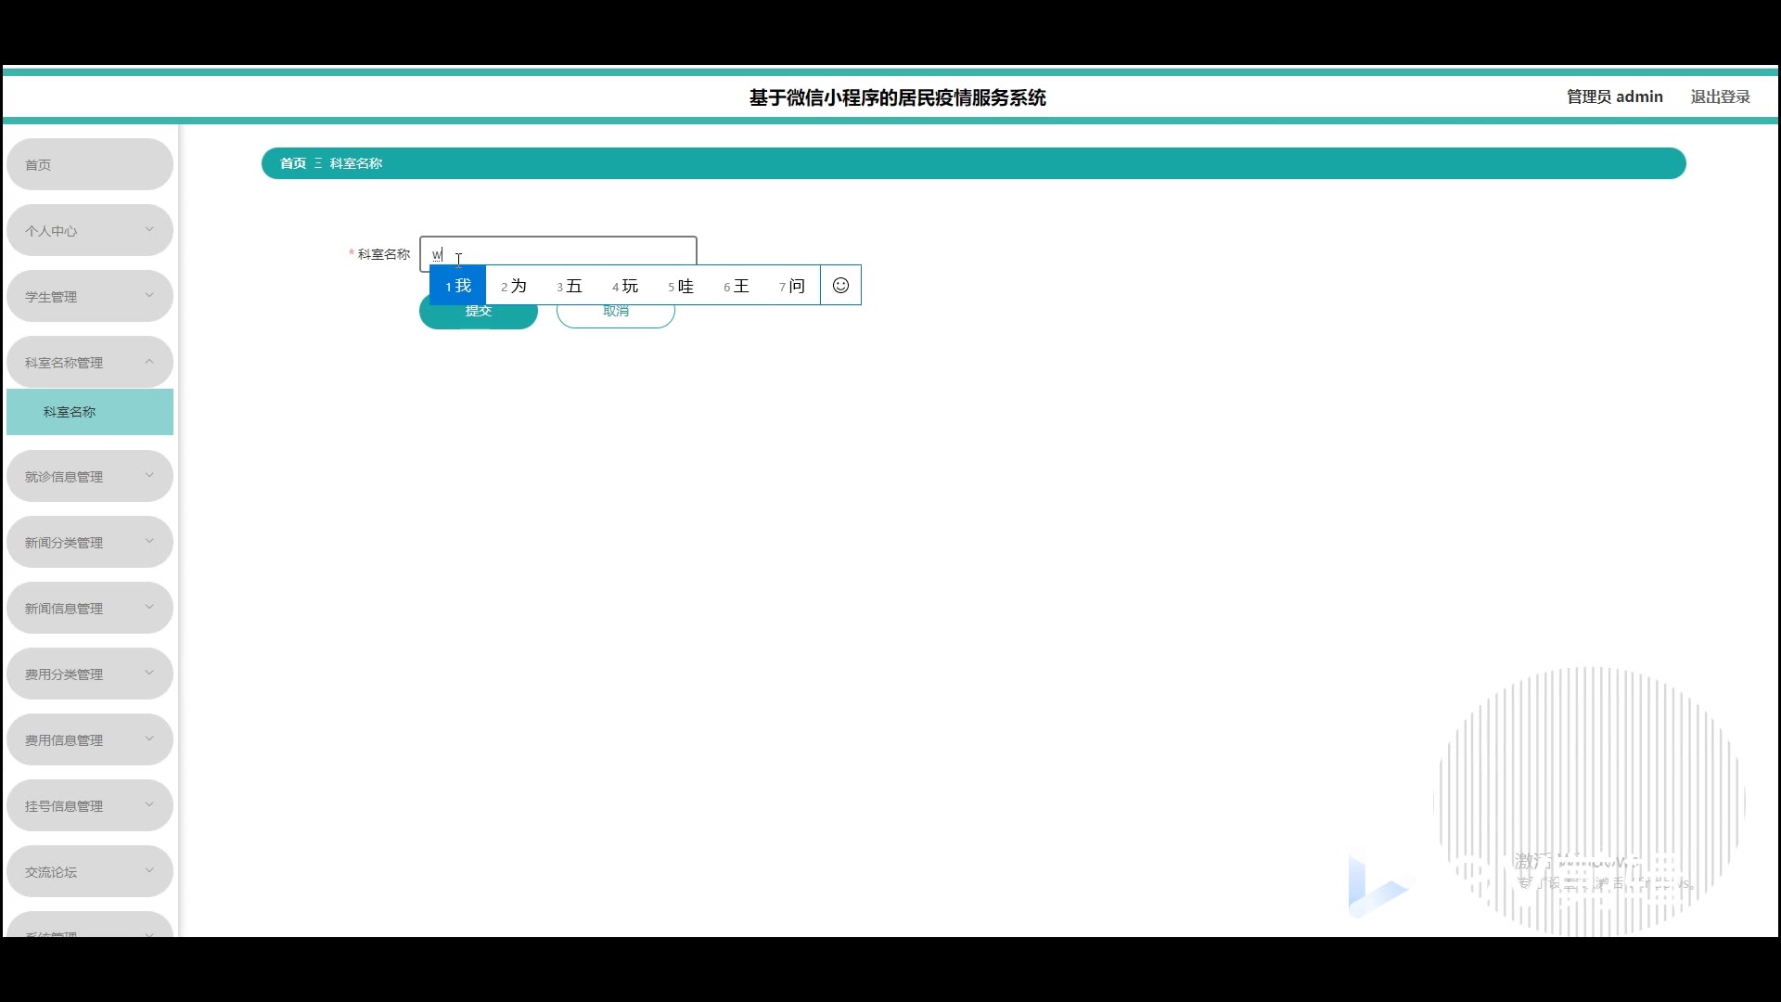Choose IME candidate 5 哇
This screenshot has width=1781, height=1002.
click(x=681, y=286)
